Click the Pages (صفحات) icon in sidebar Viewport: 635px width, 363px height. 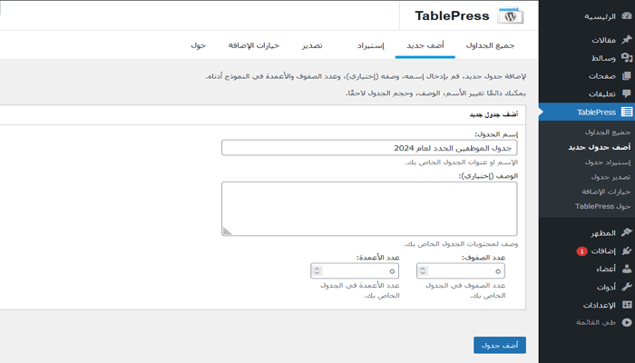click(627, 75)
